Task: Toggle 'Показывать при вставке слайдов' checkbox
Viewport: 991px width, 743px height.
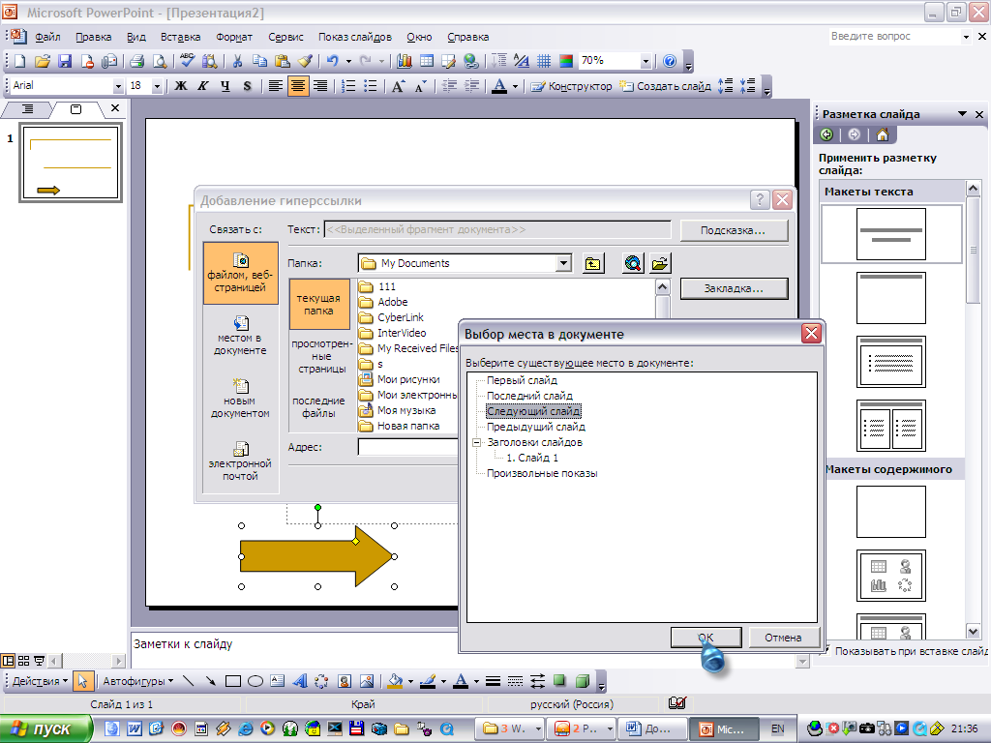Action: [x=826, y=650]
